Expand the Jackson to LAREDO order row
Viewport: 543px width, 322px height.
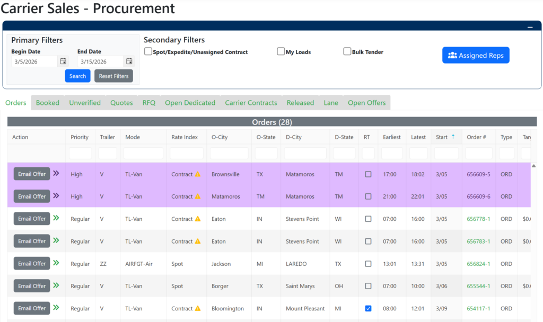[56, 263]
